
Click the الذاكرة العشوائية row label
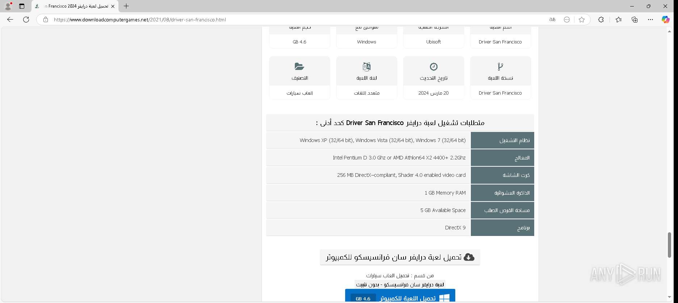[x=502, y=193]
